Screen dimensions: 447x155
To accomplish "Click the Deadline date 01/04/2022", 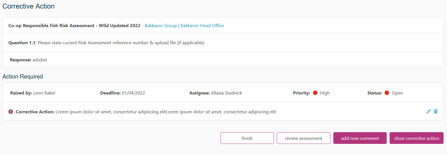I will pyautogui.click(x=133, y=93).
